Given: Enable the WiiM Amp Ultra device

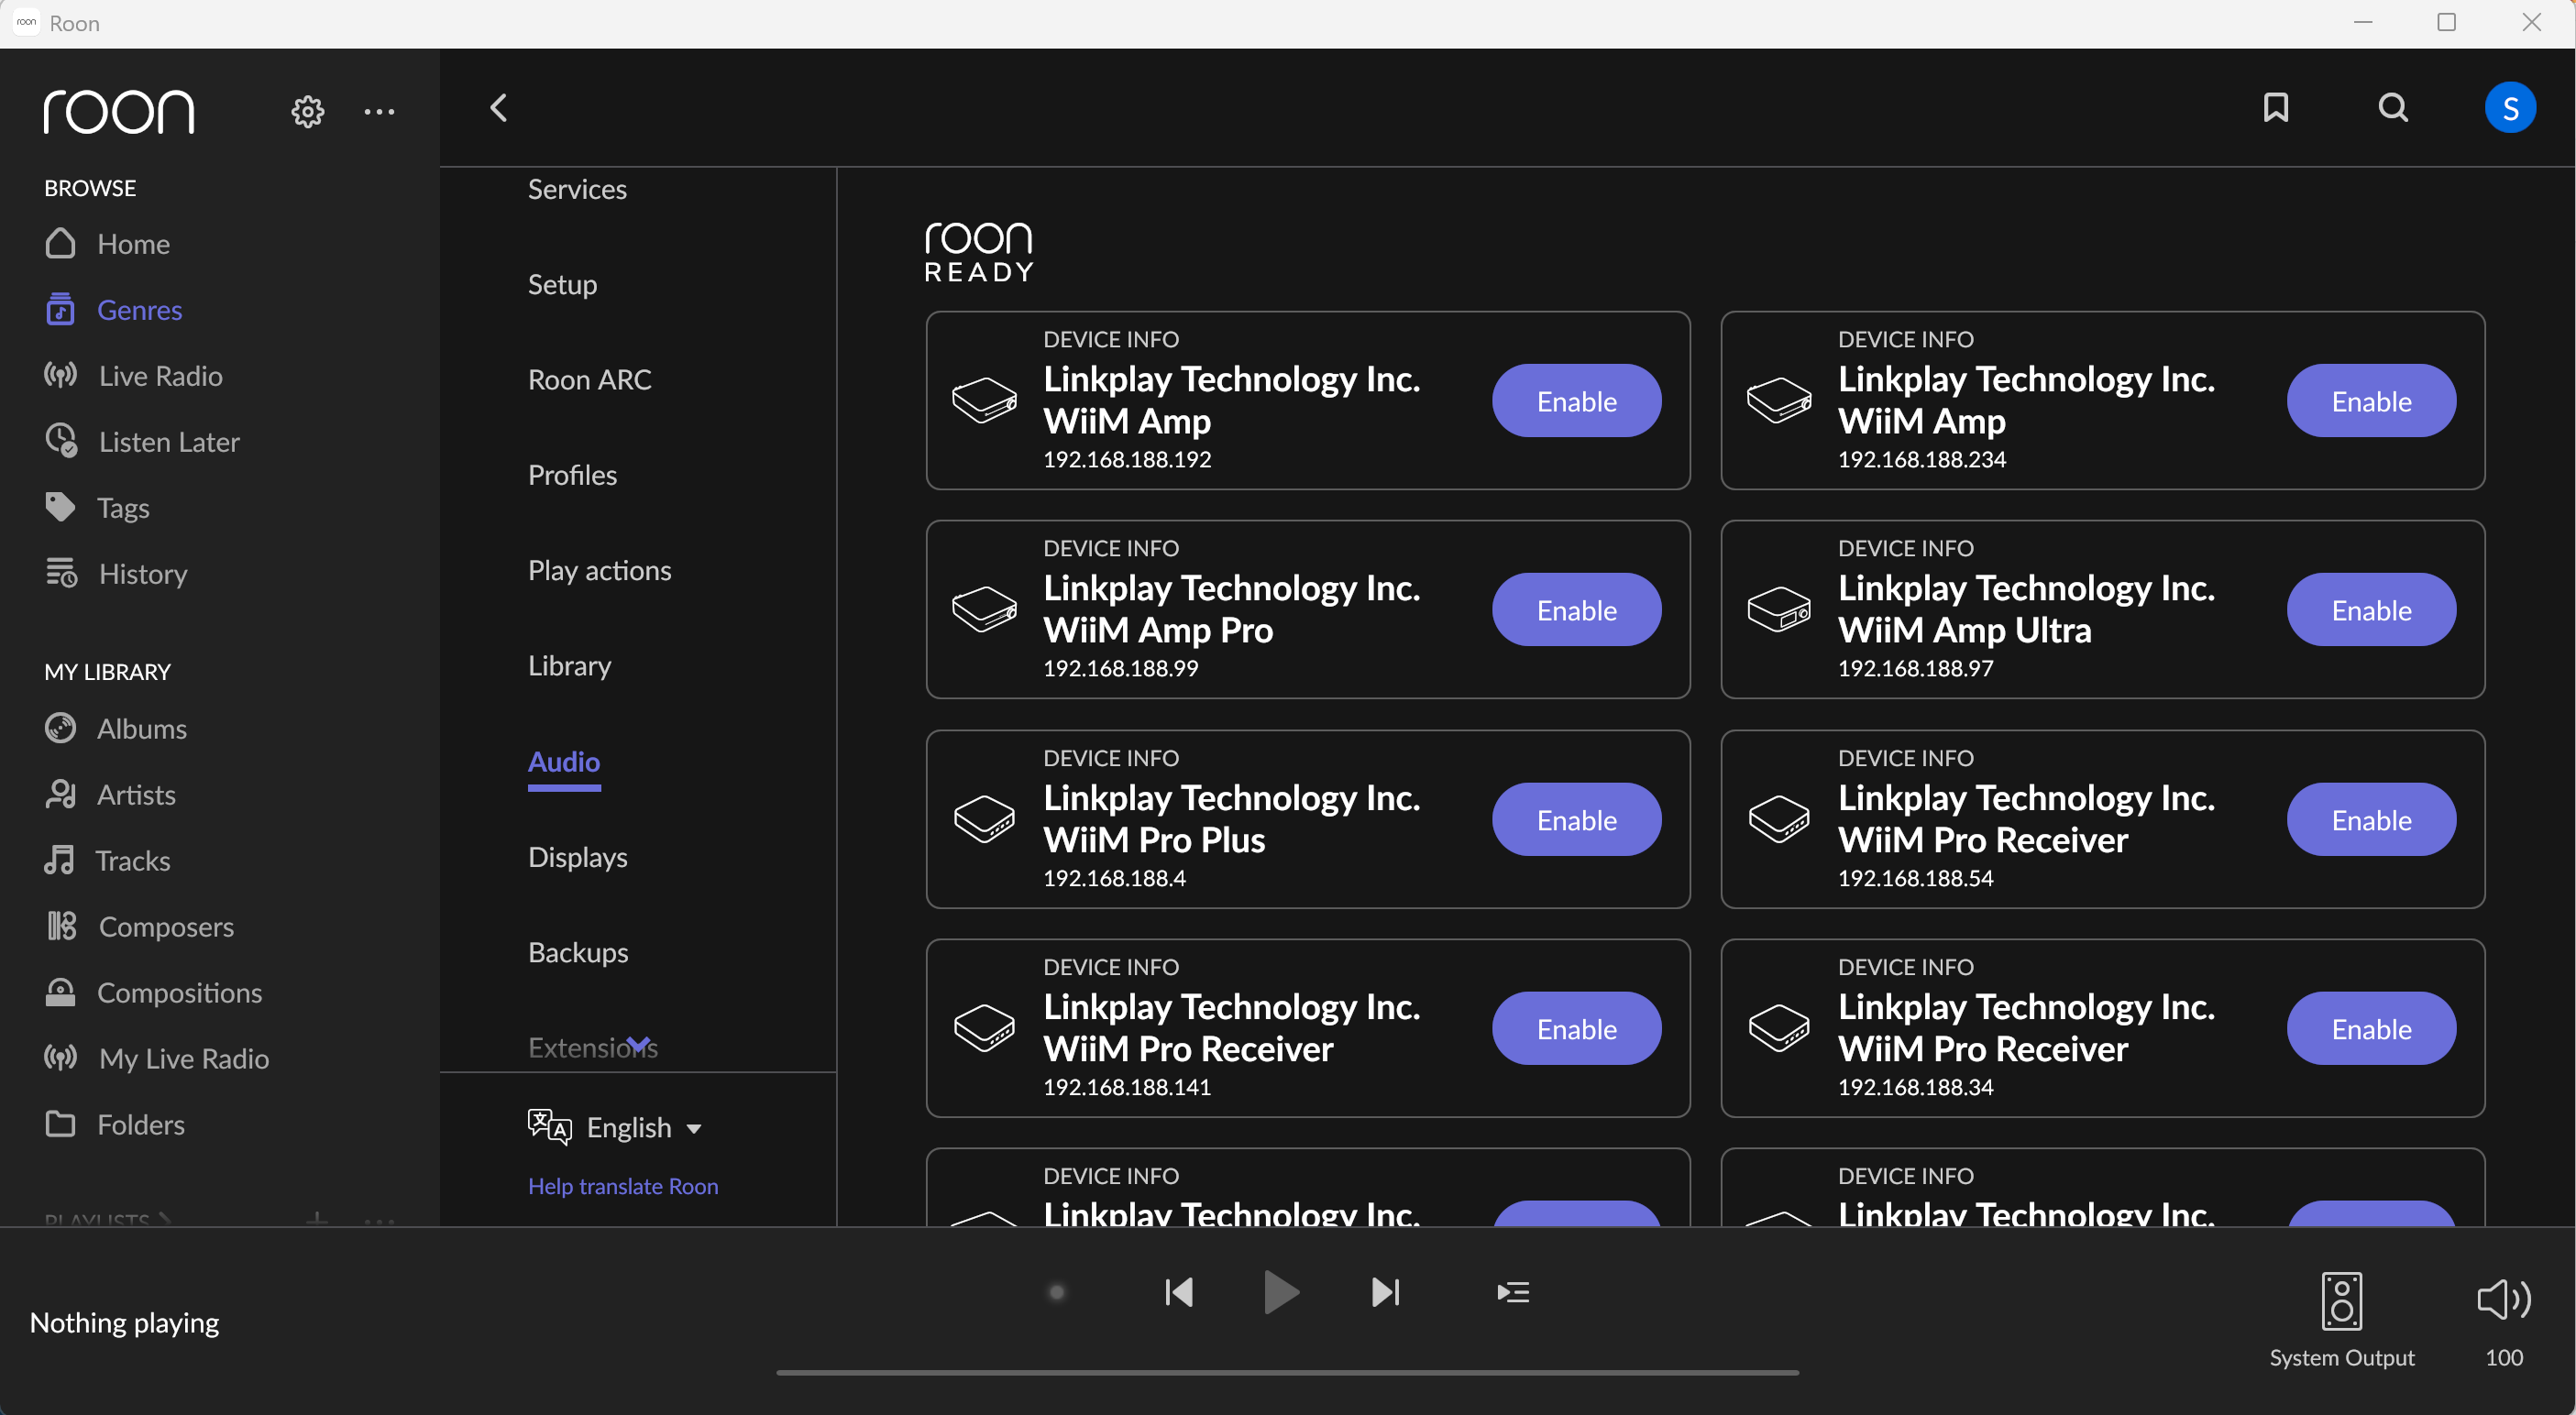Looking at the screenshot, I should click(2370, 610).
